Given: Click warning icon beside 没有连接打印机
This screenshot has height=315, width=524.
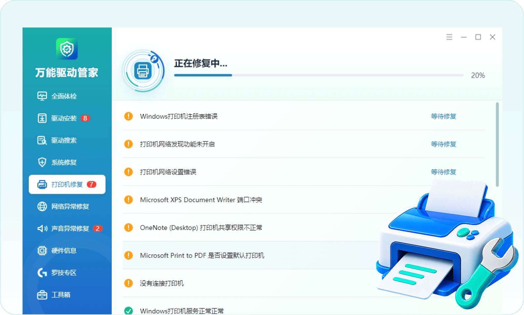Looking at the screenshot, I should (x=128, y=283).
